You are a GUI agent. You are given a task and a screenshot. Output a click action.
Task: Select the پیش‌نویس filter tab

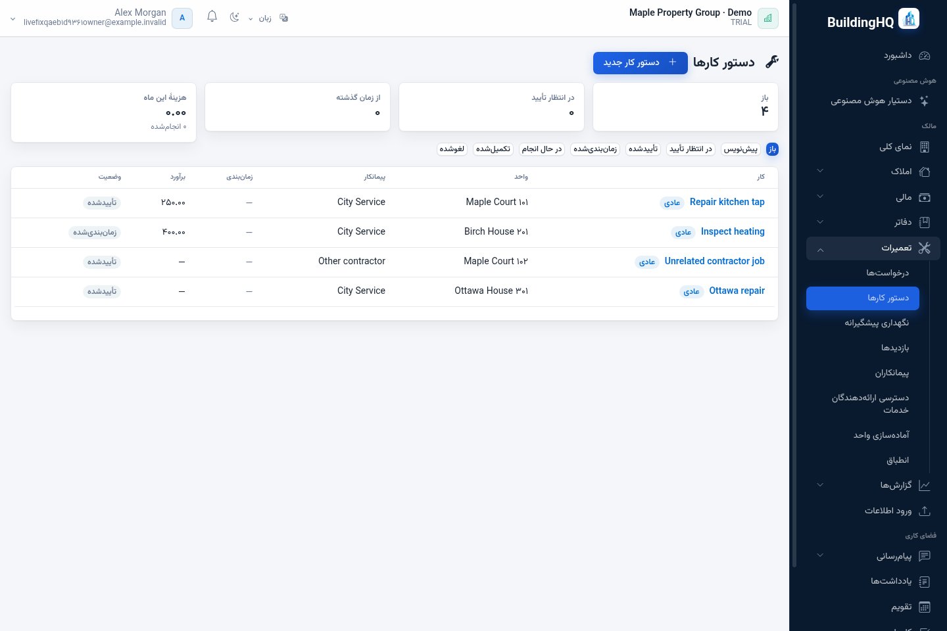point(741,149)
